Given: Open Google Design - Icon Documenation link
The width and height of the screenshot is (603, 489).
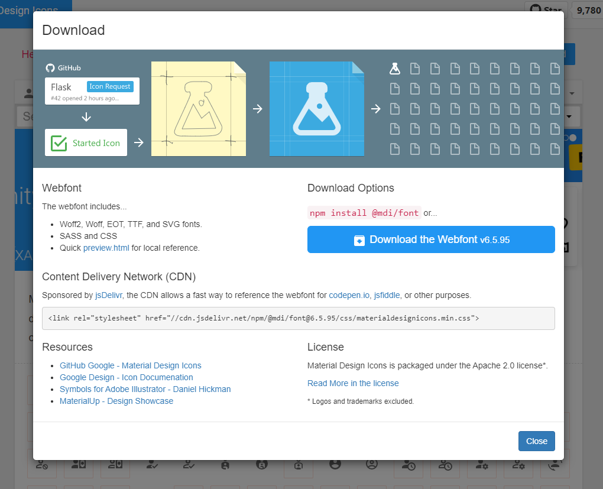Looking at the screenshot, I should 126,377.
